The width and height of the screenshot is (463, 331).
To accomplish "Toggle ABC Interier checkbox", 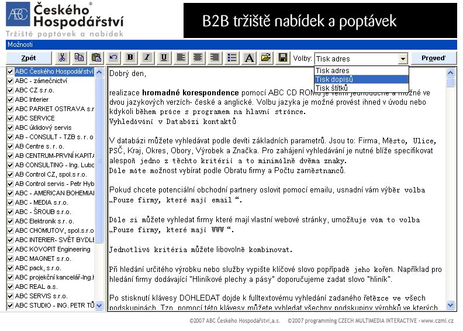I will click(x=11, y=99).
